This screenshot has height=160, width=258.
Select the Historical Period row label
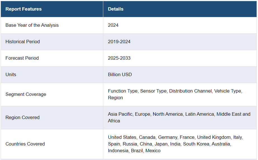coord(23,42)
